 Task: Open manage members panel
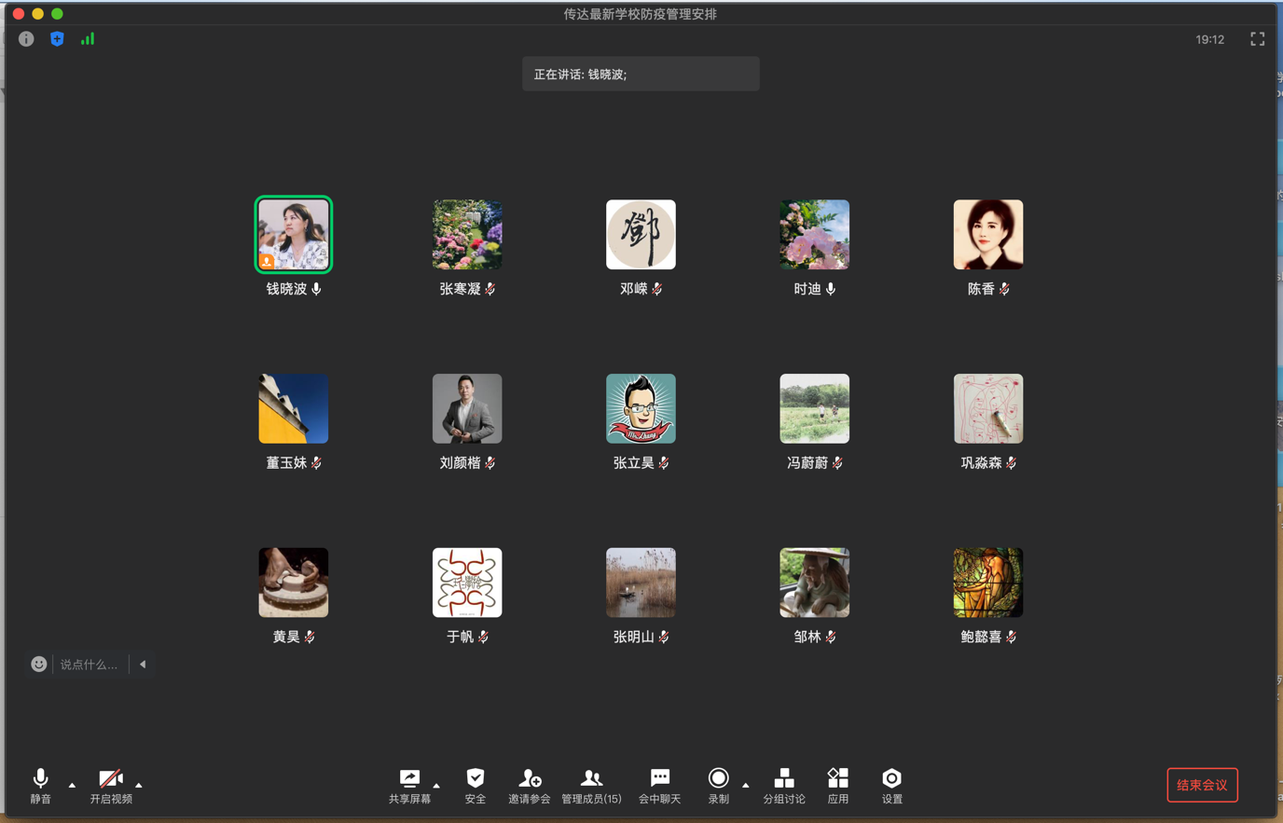coord(591,785)
